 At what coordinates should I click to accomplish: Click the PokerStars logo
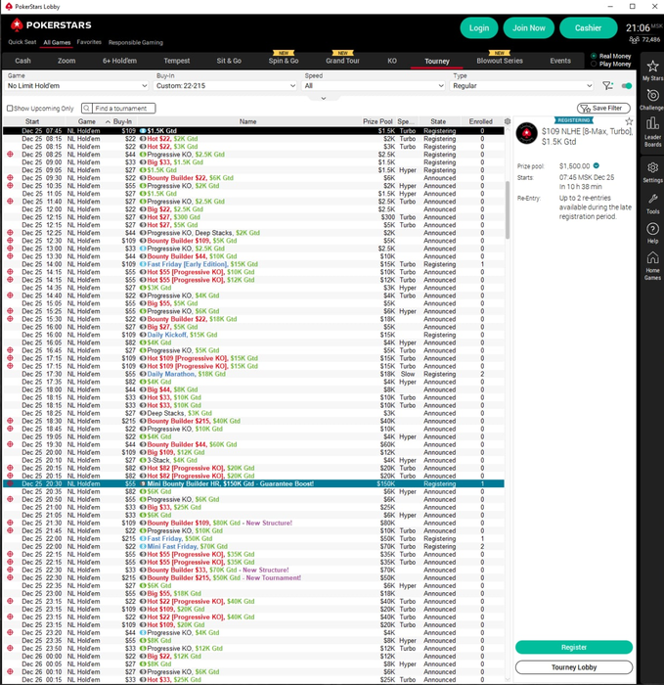pyautogui.click(x=51, y=25)
